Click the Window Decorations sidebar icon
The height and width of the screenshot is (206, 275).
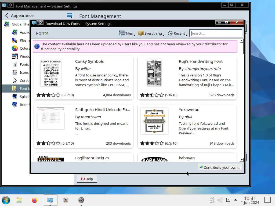pyautogui.click(x=15, y=56)
